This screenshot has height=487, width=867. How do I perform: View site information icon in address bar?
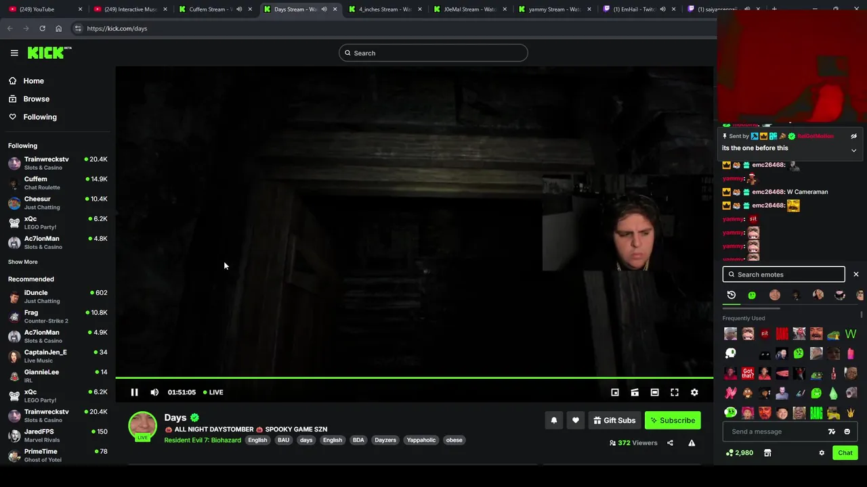pyautogui.click(x=78, y=28)
